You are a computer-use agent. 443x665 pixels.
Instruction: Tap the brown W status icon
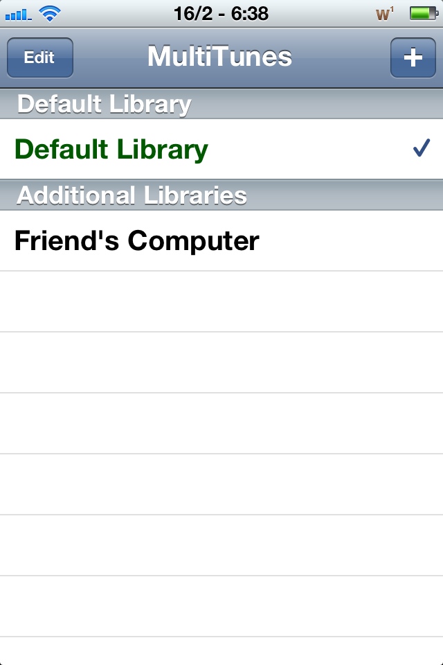coord(384,14)
